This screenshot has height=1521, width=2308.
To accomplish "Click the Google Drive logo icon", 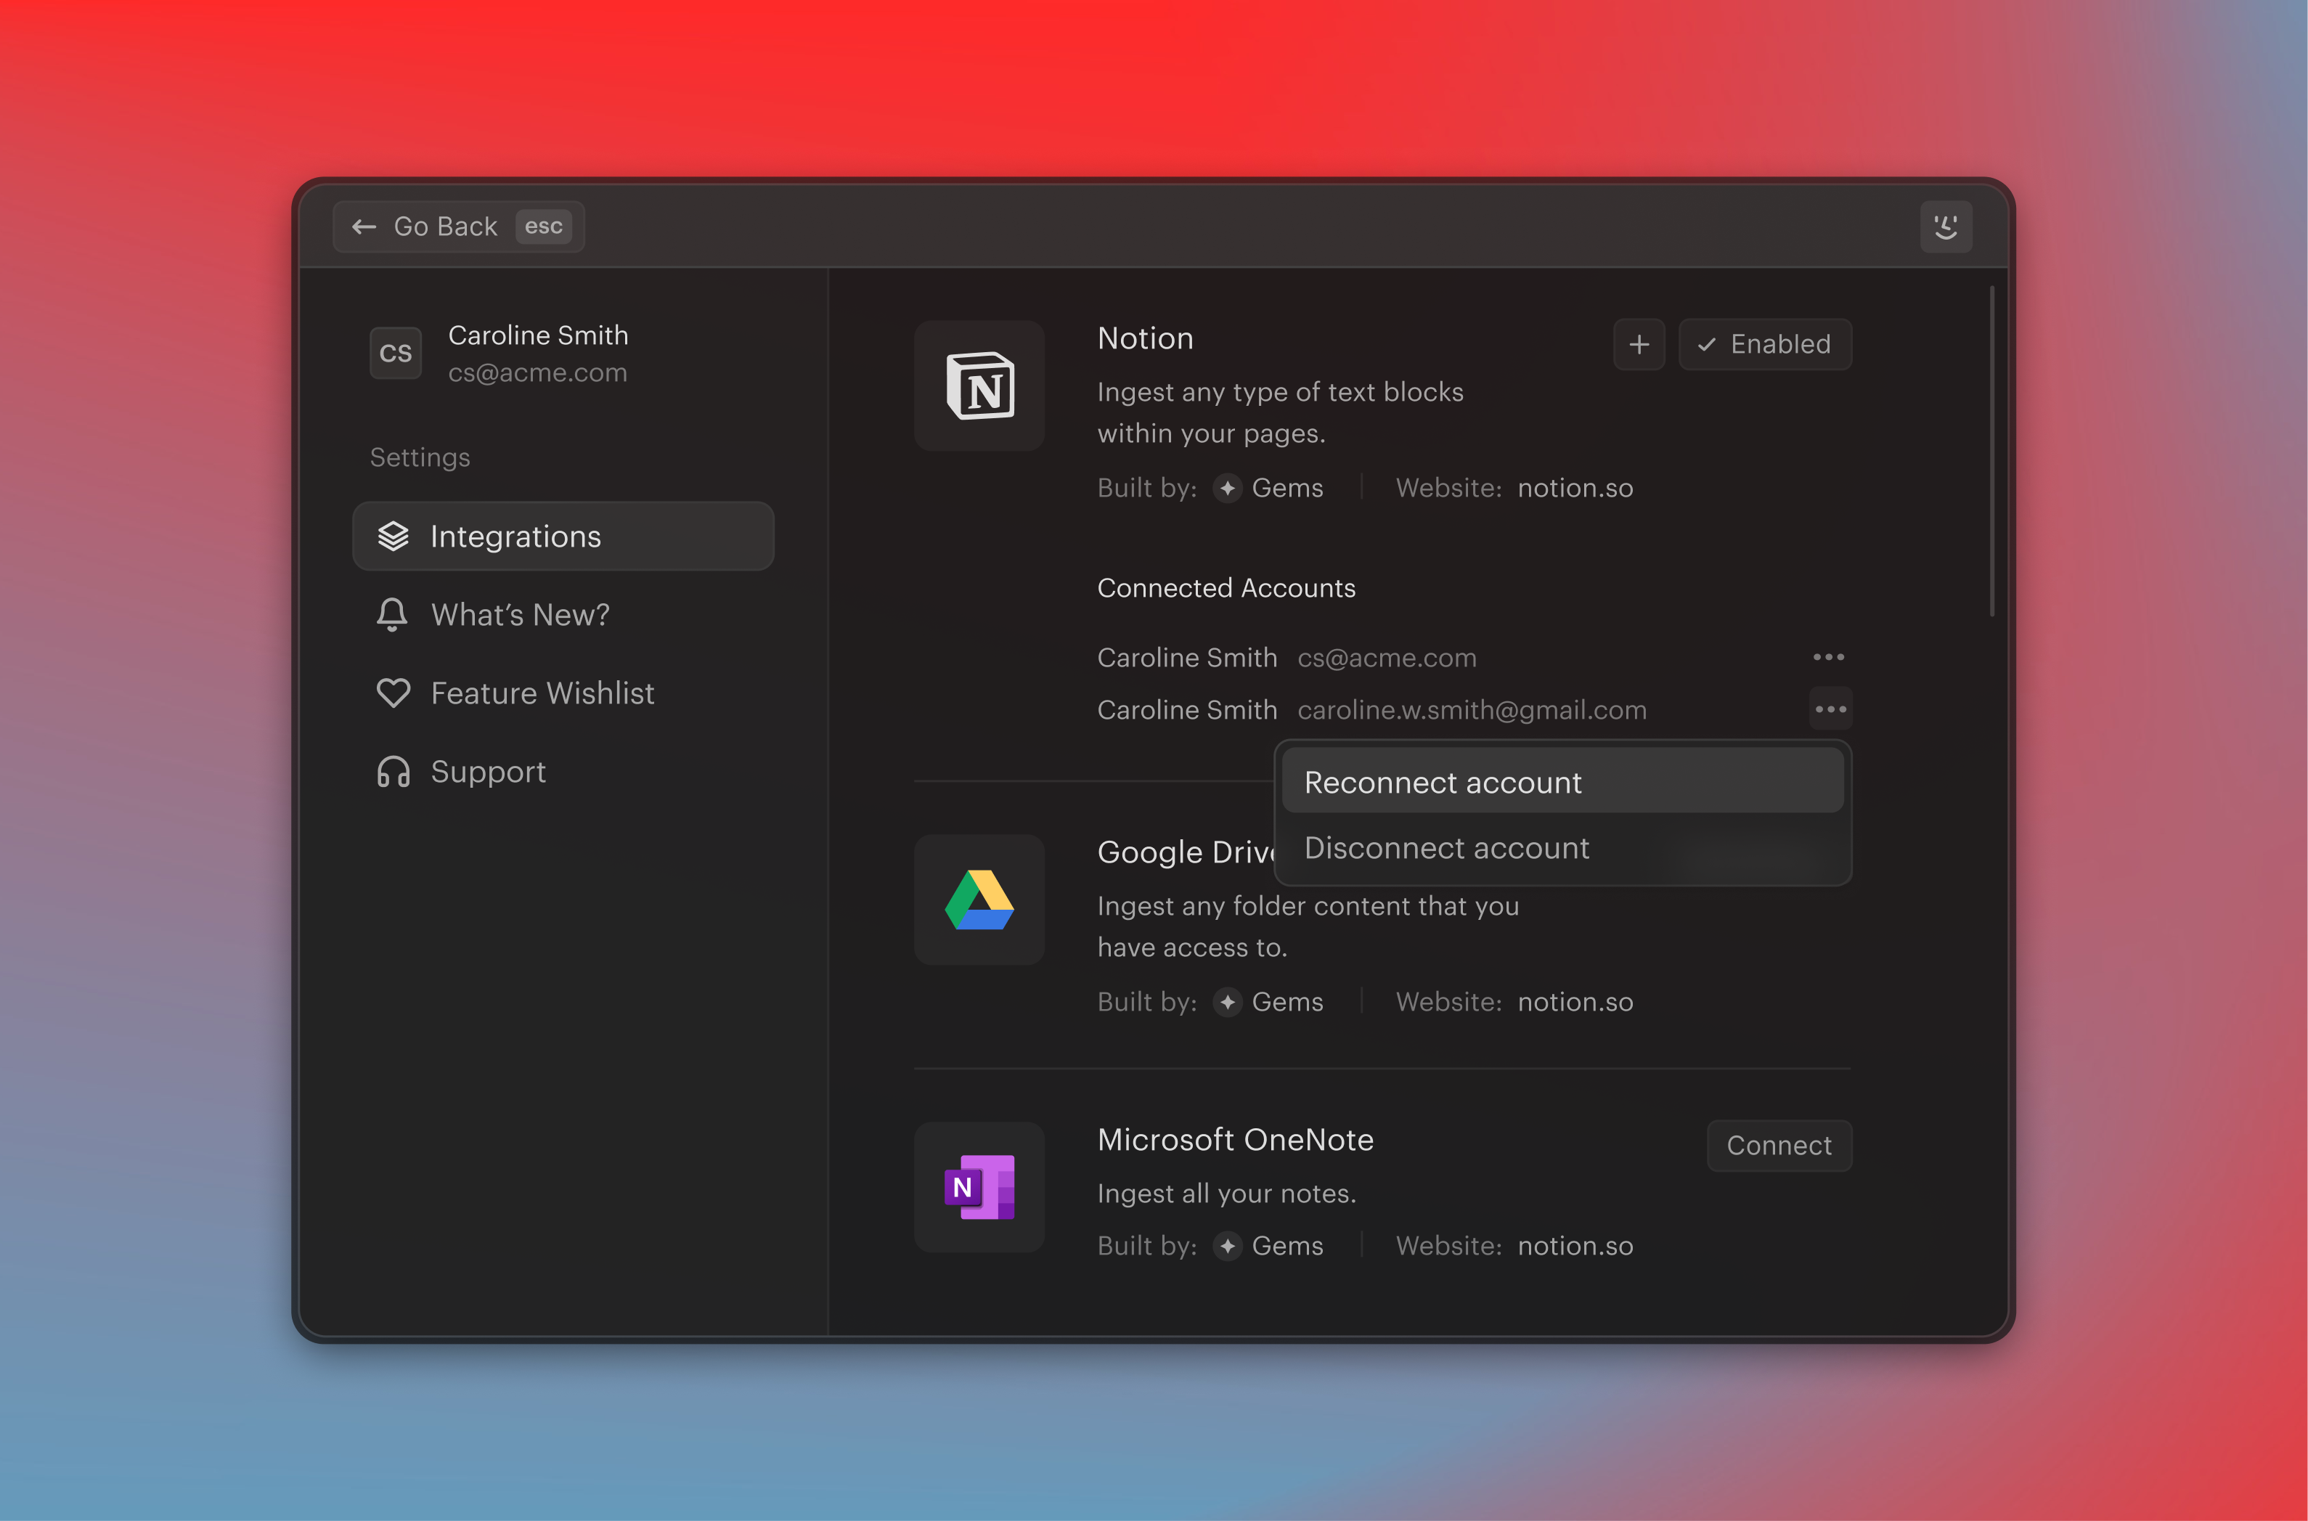I will (x=979, y=900).
